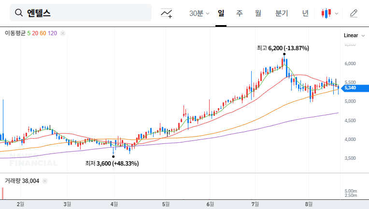Switch to the 일 daily tab

tap(221, 14)
